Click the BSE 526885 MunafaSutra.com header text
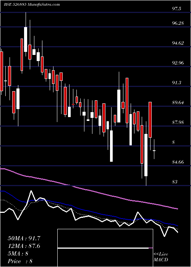Viewport: 191px width, 267px height. [32, 5]
